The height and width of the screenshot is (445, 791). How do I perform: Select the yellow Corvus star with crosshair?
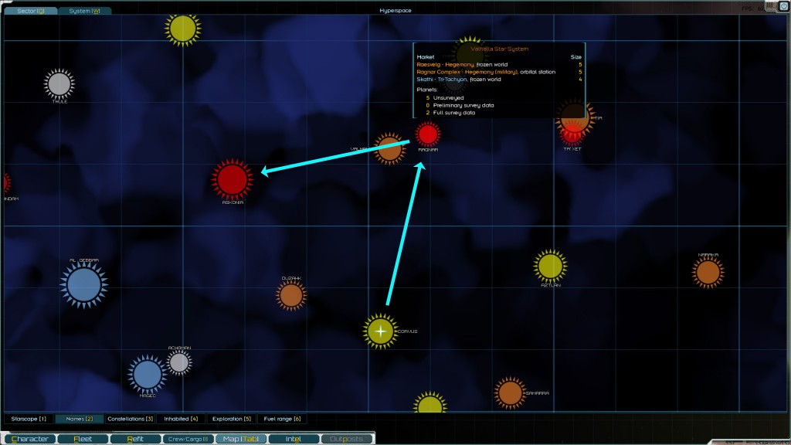pos(380,331)
